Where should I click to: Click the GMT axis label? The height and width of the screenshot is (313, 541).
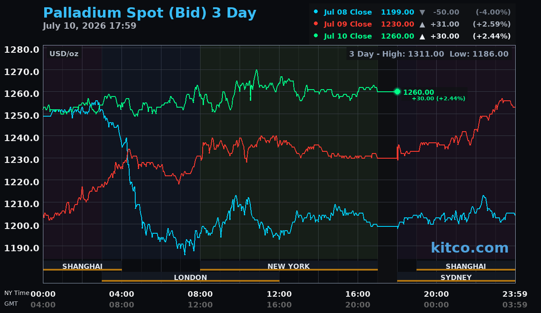click(11, 304)
